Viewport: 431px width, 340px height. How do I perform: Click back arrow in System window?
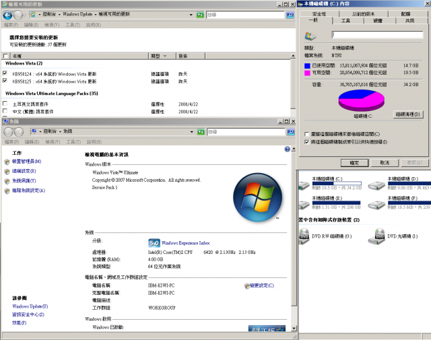[x=9, y=132]
